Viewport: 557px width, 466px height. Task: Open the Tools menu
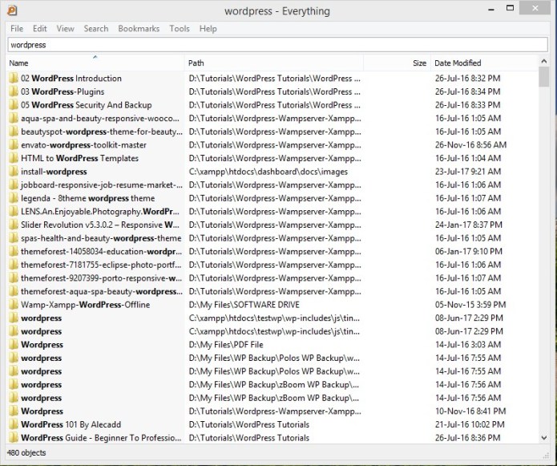pyautogui.click(x=180, y=28)
